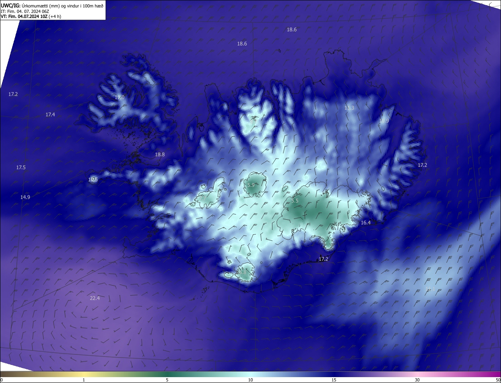
Task: Click the colorbar tick label 30
Action: (x=417, y=380)
